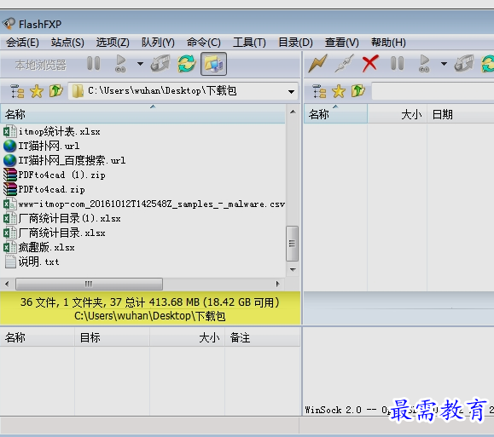
Task: Open the 队列(Y) menu
Action: (x=158, y=42)
